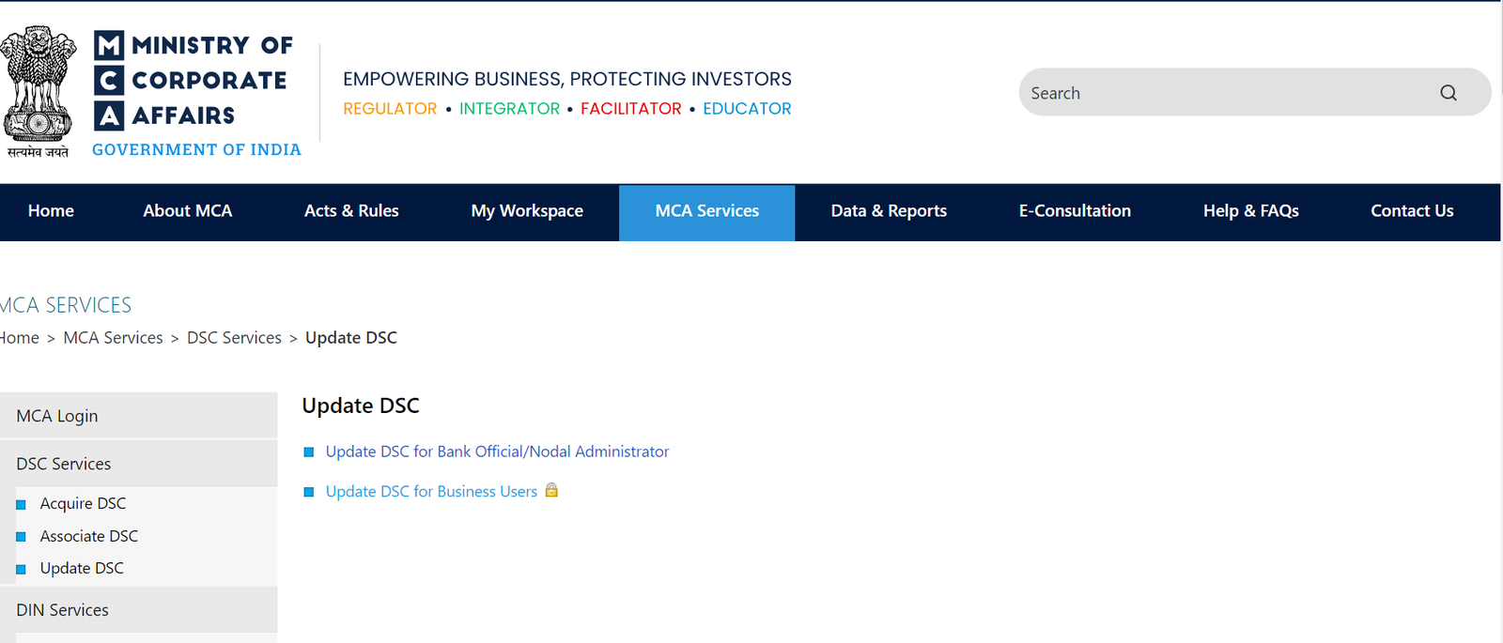Click the DSC Services breadcrumb link
Viewport: 1503px width, 643px height.
[x=234, y=338]
